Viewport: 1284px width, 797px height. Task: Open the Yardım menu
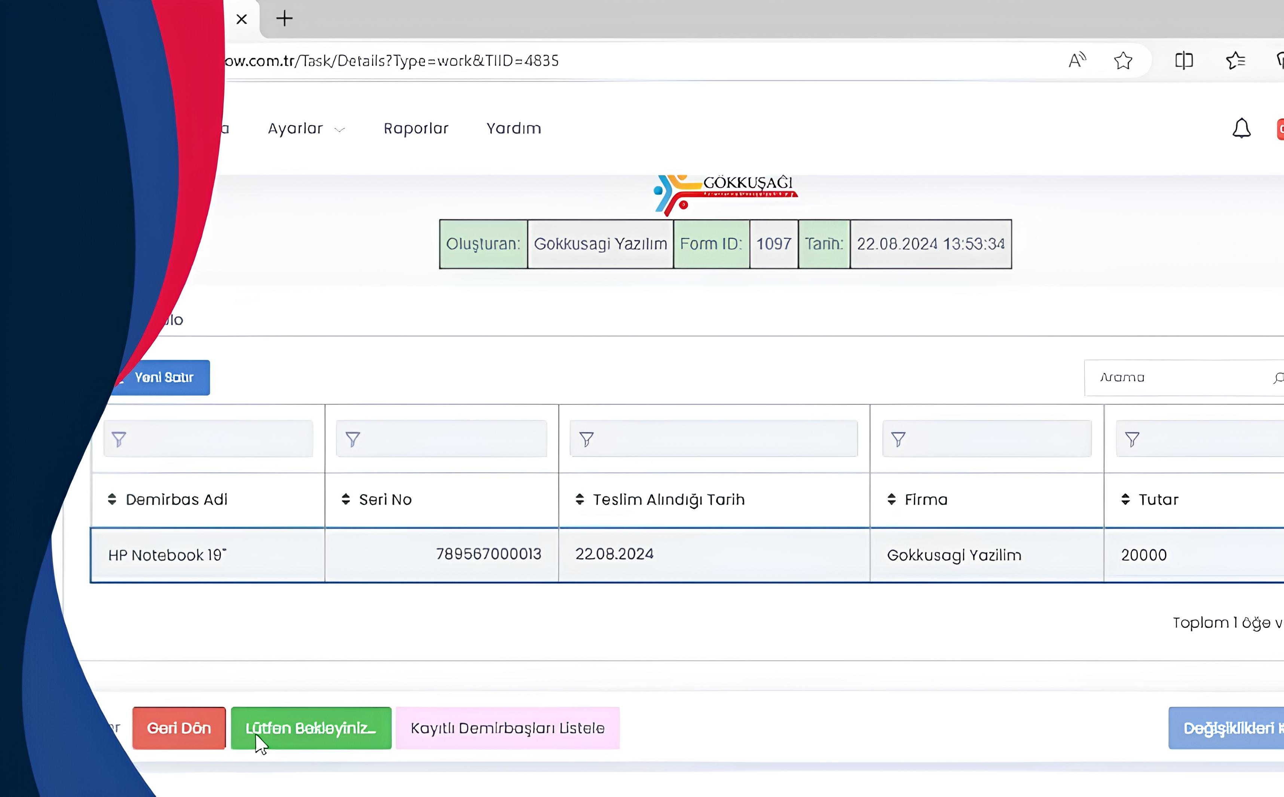pyautogui.click(x=513, y=129)
